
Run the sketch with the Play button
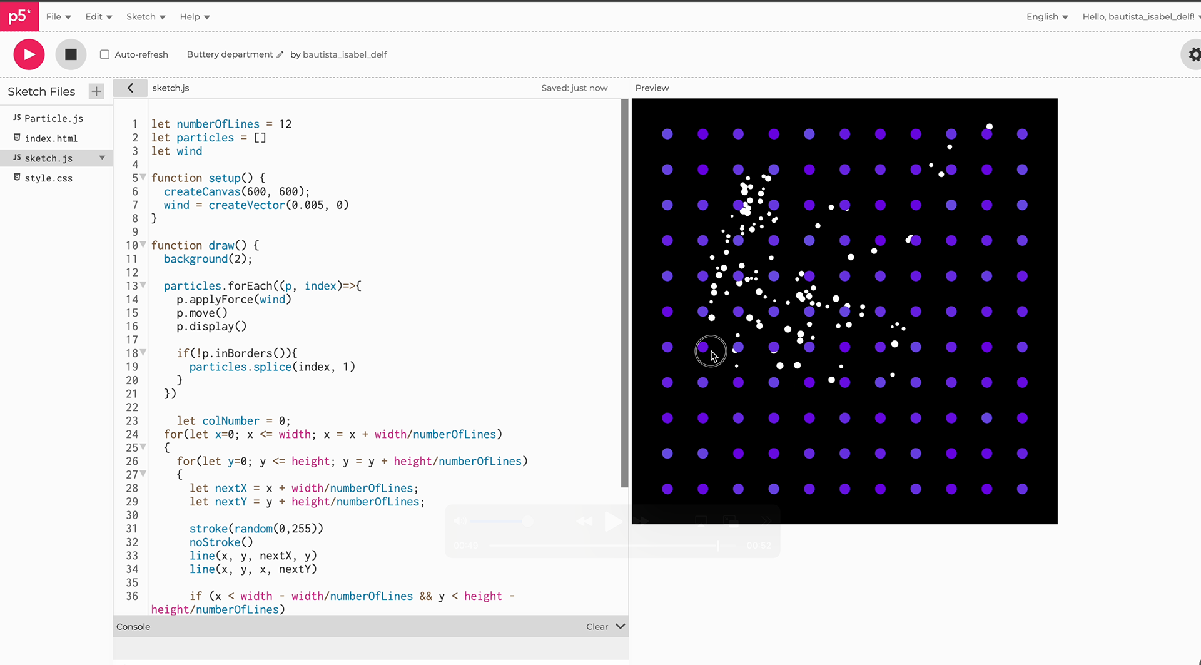tap(29, 54)
